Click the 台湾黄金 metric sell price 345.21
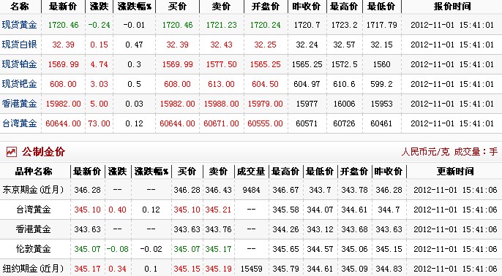This screenshot has width=502, height=276. pyautogui.click(x=218, y=210)
